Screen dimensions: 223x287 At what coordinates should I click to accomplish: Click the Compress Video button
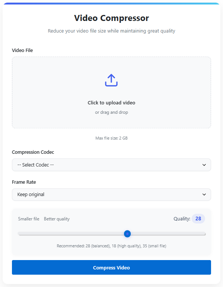pos(111,268)
